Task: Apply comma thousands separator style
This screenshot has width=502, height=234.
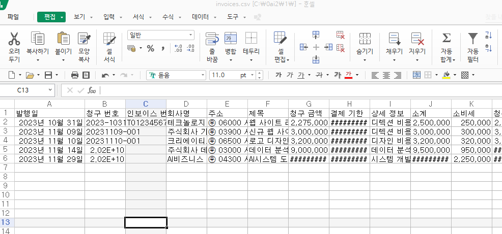Action: [163, 48]
